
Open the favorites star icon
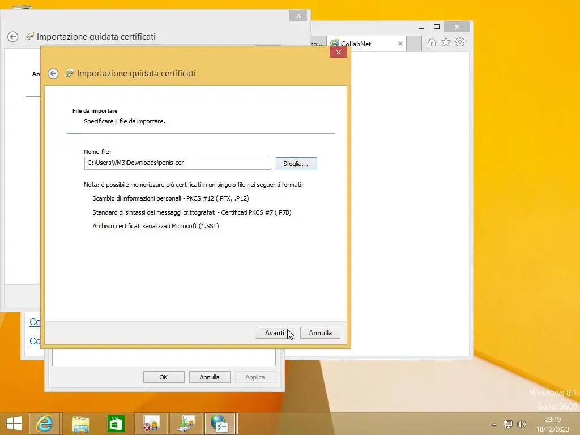pos(446,42)
